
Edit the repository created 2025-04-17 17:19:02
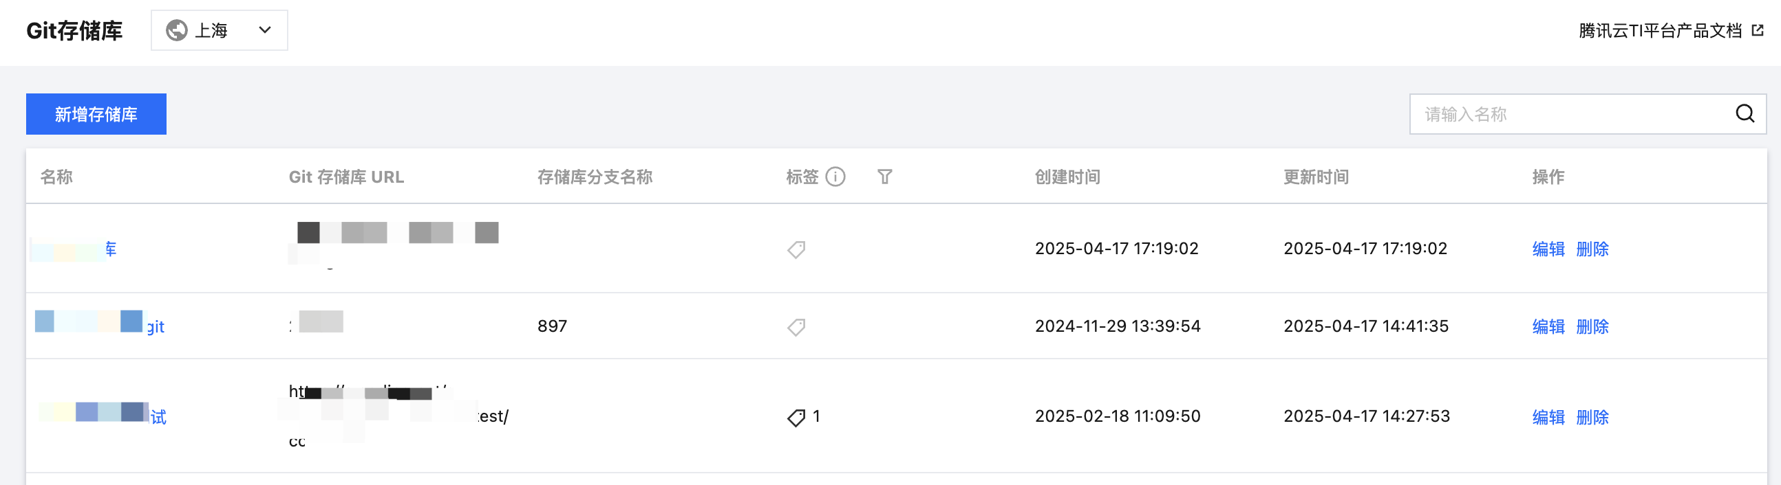(x=1548, y=249)
